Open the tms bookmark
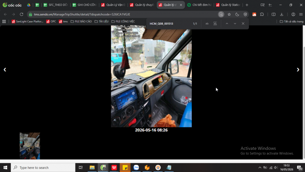305x172 pixels. point(63,21)
